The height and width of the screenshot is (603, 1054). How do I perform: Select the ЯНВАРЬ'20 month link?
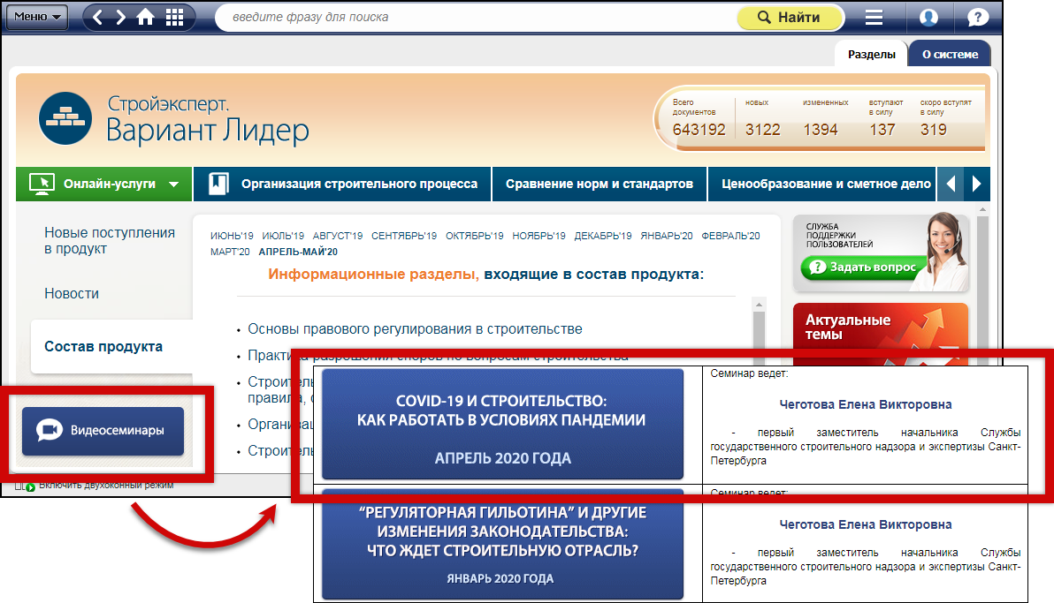[666, 236]
